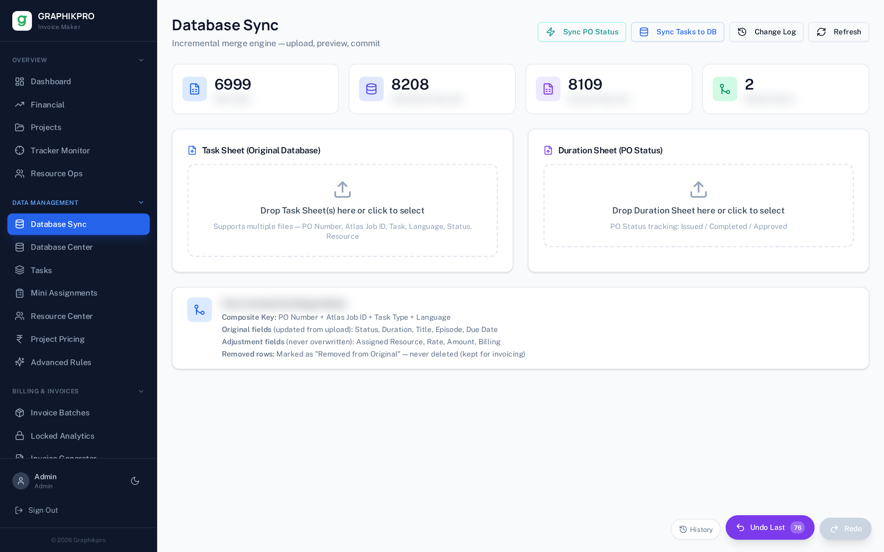
Task: Open the History panel
Action: (x=696, y=529)
